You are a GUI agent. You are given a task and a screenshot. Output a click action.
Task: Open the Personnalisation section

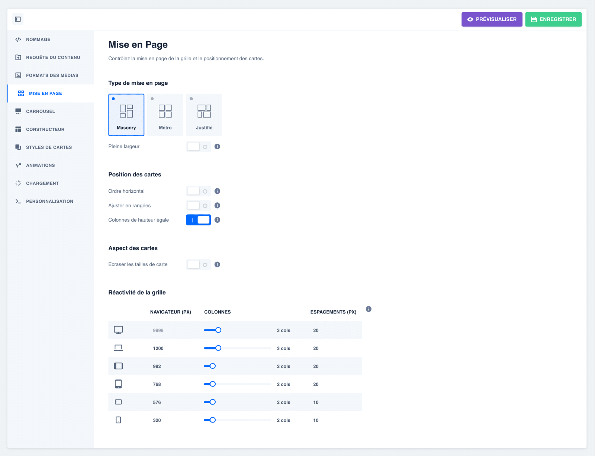pyautogui.click(x=51, y=201)
